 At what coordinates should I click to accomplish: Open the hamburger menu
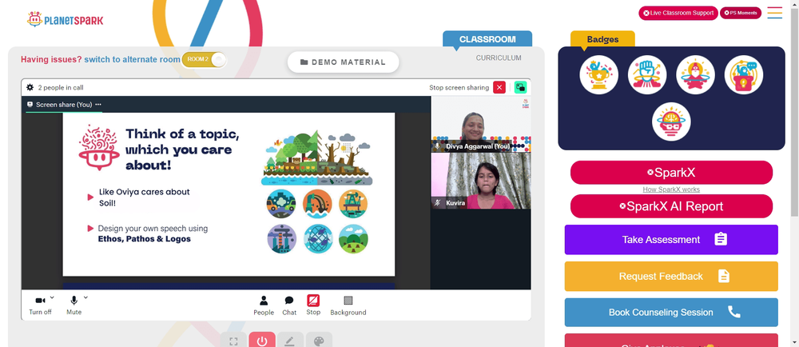click(774, 13)
